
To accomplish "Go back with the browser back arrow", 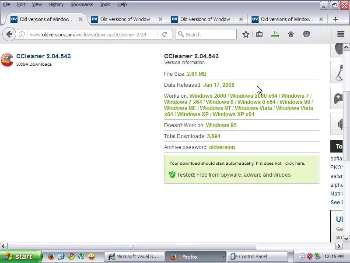I will tap(9, 35).
